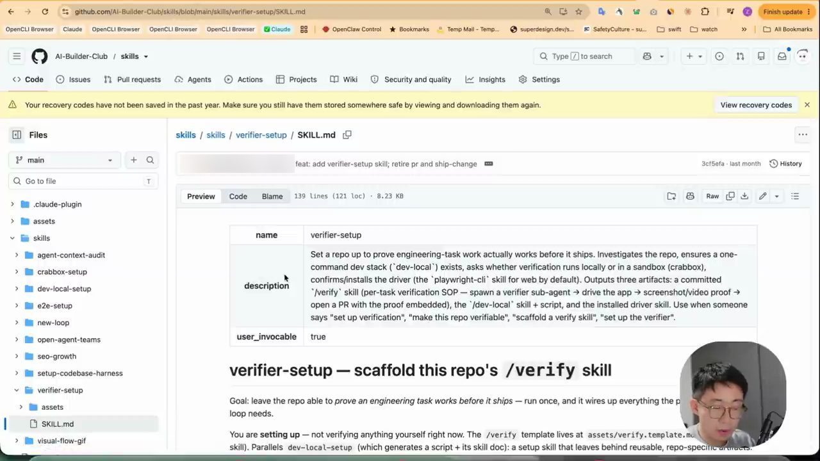Image resolution: width=820 pixels, height=461 pixels.
Task: Open the Pull requests tab
Action: pyautogui.click(x=132, y=79)
